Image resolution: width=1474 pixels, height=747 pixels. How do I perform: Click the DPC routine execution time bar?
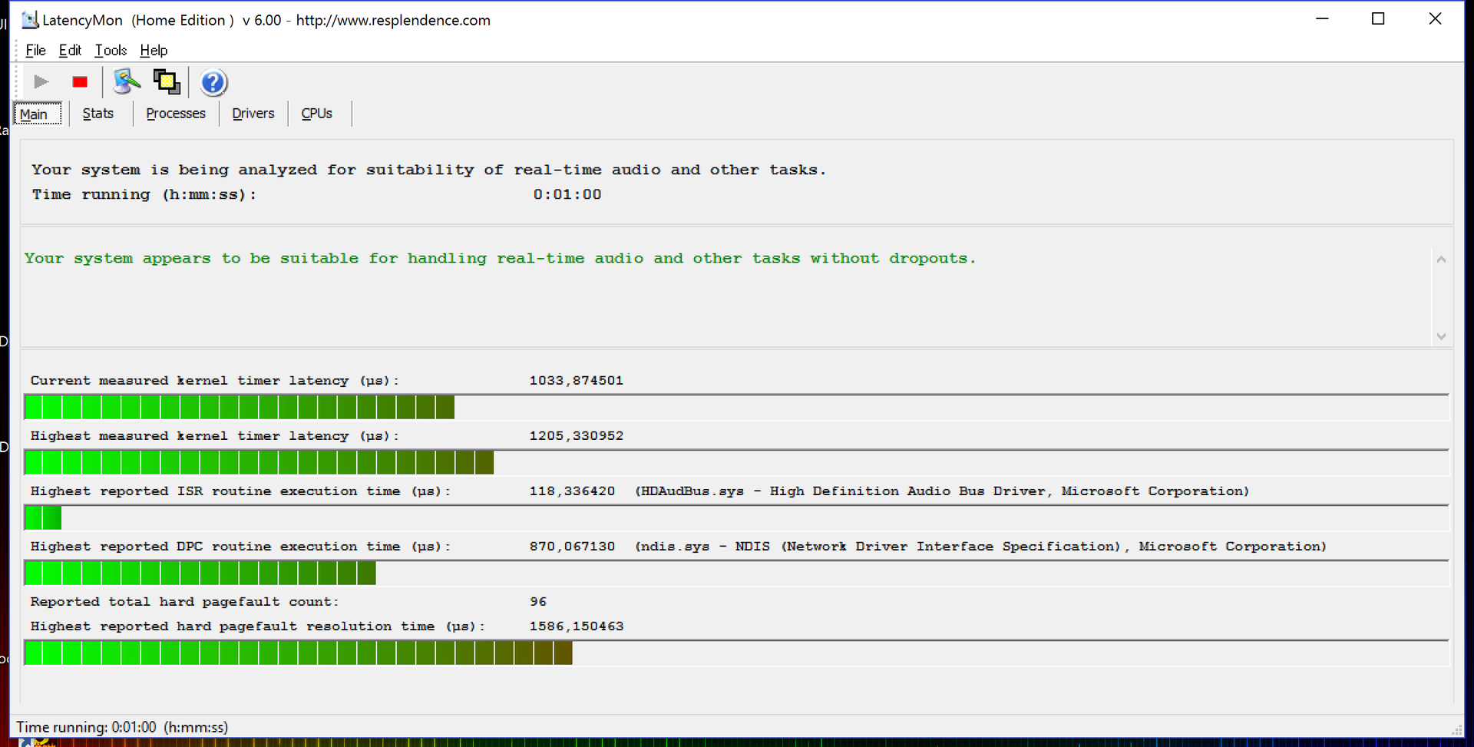pos(736,573)
